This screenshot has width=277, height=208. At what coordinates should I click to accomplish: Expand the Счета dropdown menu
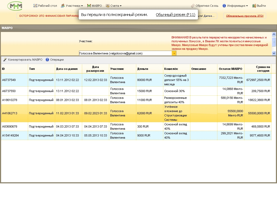[x=114, y=6]
